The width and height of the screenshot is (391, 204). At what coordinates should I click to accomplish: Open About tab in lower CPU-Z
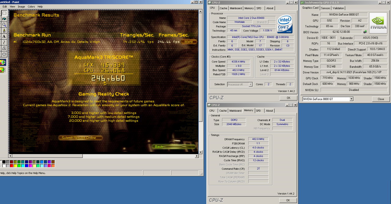[269, 111]
